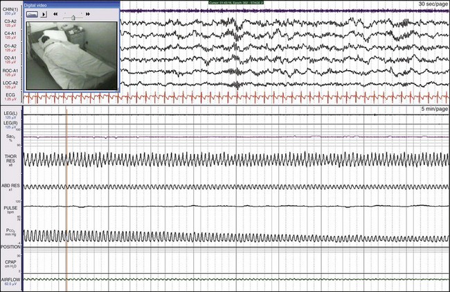Rewind the digital video recording
This screenshot has height=292, width=450.
pos(55,13)
